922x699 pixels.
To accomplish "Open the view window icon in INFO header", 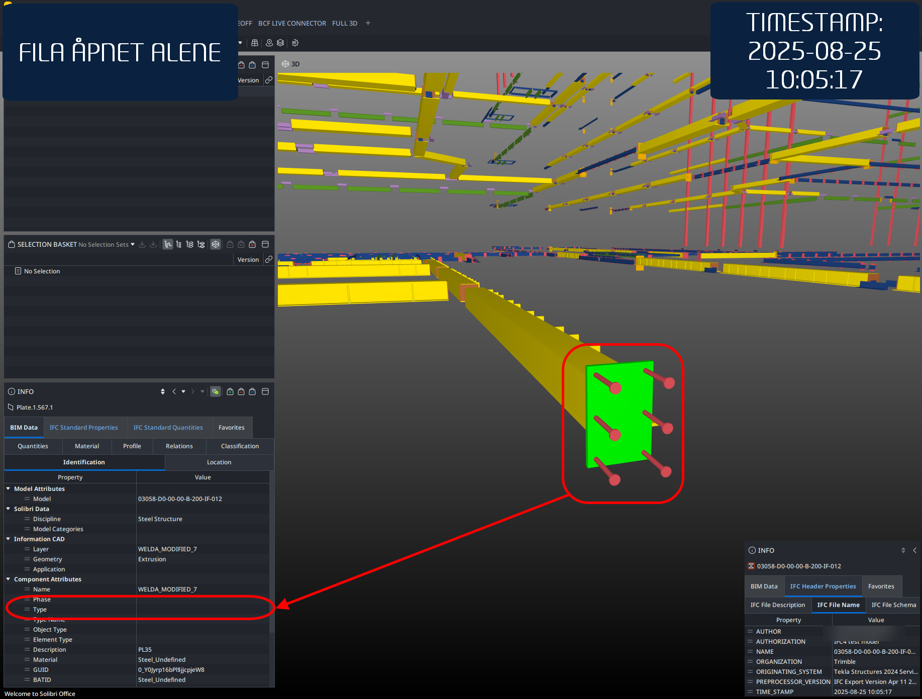I will 265,391.
